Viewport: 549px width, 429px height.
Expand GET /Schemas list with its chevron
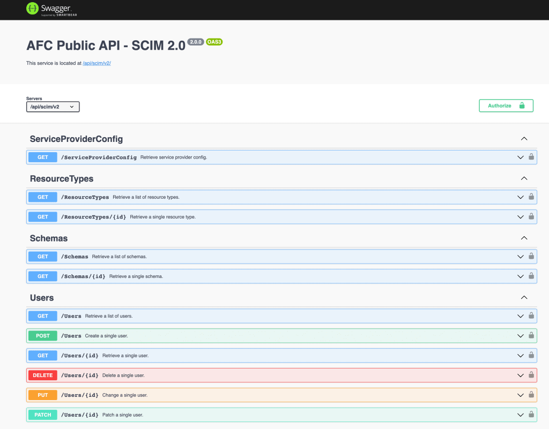[x=520, y=257]
